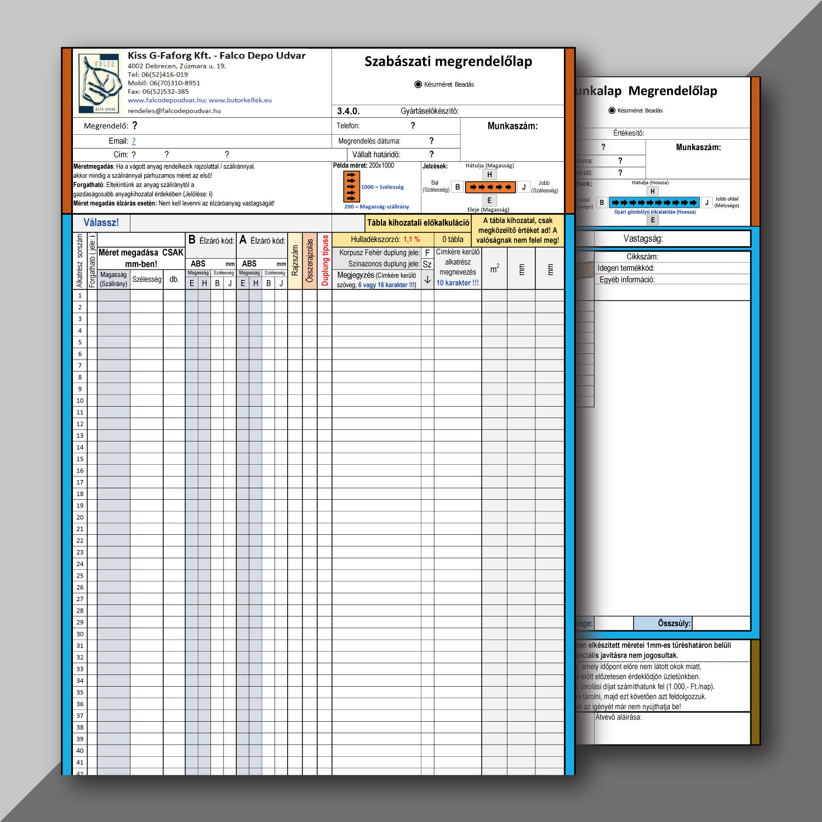Click the J box on the Munkalap back sheet
Viewport: 822px width, 822px height.
(x=706, y=202)
